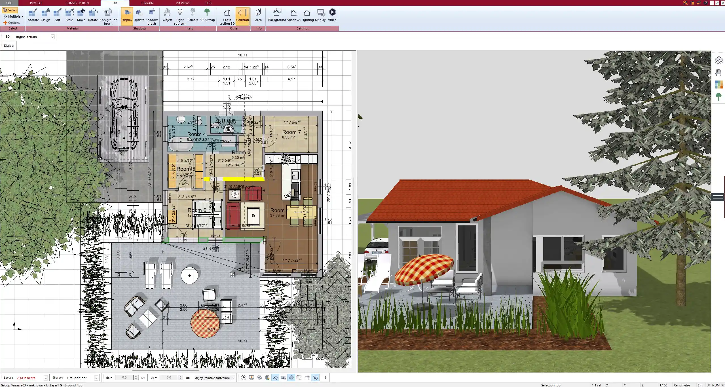Toggle Collision mode off
This screenshot has height=387, width=725.
coord(242,16)
